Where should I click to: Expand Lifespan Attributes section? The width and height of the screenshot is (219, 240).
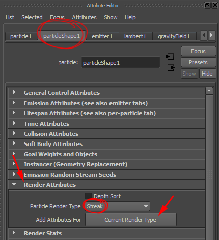pyautogui.click(x=106, y=113)
